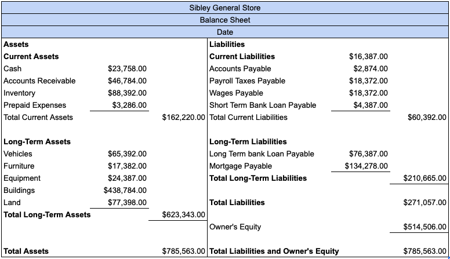The image size is (450, 259).
Task: Click the Date header row cell
Action: 225,32
